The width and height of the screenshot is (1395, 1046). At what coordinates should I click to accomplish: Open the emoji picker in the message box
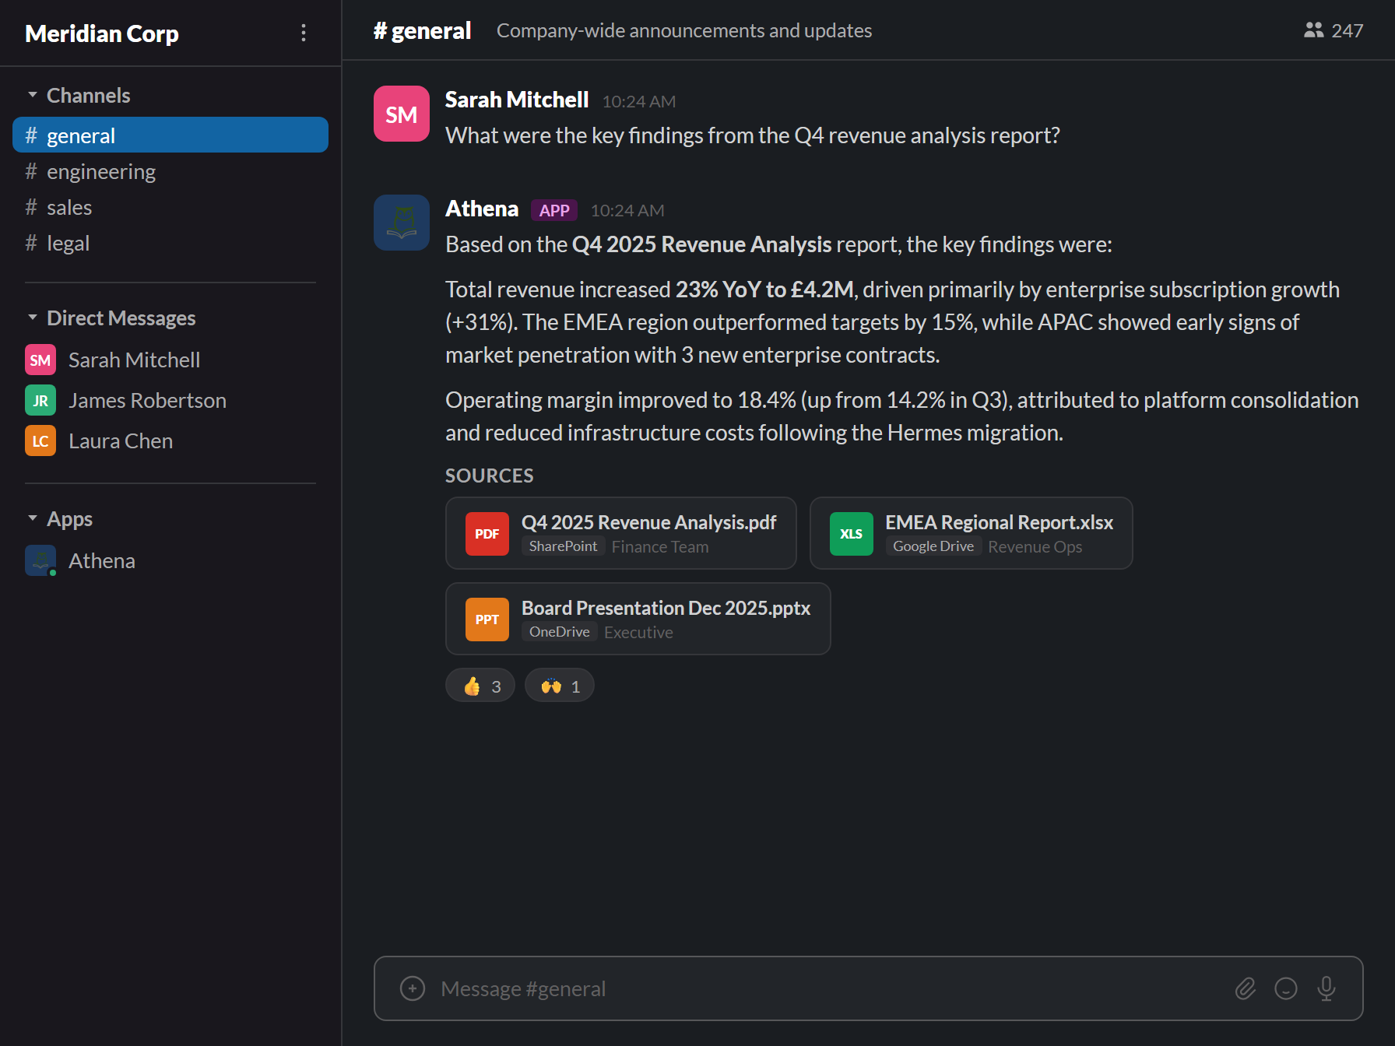tap(1286, 988)
